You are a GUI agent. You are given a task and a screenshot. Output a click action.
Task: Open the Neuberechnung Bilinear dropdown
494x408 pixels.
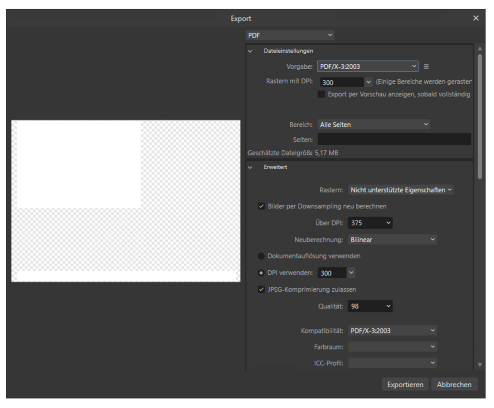click(392, 240)
